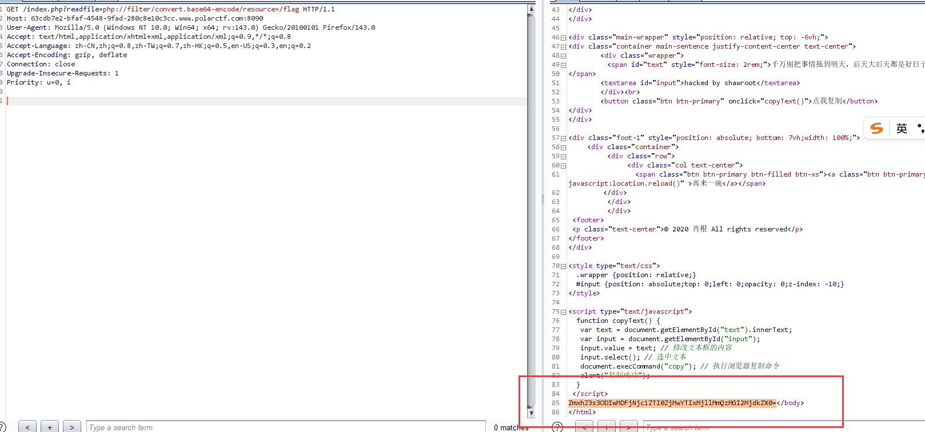
Task: Click the User-Agent header line
Action: (x=191, y=27)
